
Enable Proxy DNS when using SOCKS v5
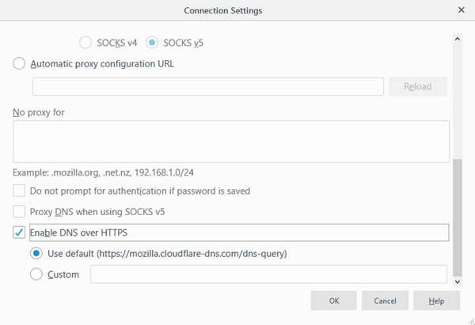[x=19, y=212]
